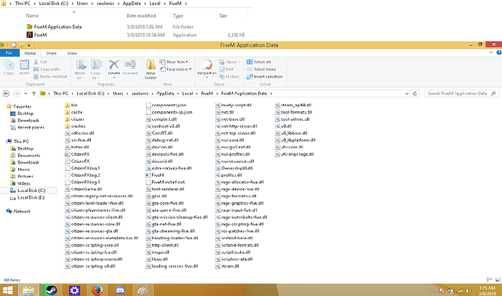Switch to the Home ribbon tab

tap(30, 53)
